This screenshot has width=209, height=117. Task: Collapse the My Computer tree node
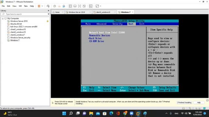coord(3,19)
